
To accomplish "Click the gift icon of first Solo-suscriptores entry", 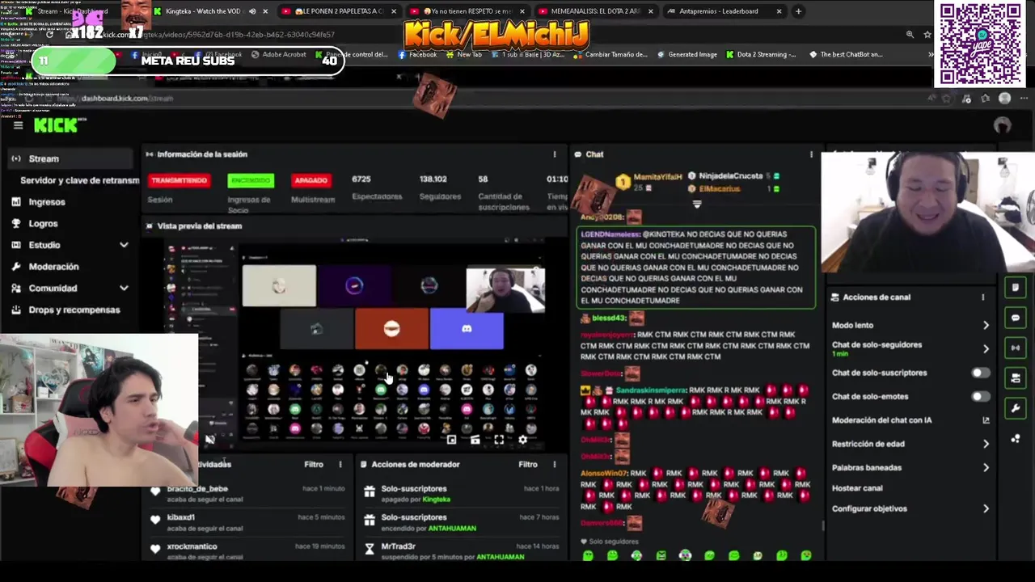I will coord(370,491).
